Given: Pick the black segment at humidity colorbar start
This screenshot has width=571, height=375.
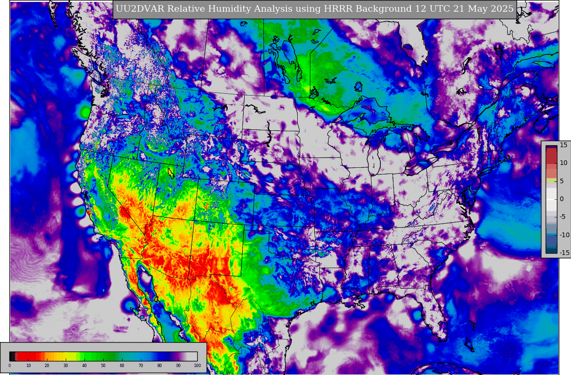Looking at the screenshot, I should pyautogui.click(x=12, y=356).
